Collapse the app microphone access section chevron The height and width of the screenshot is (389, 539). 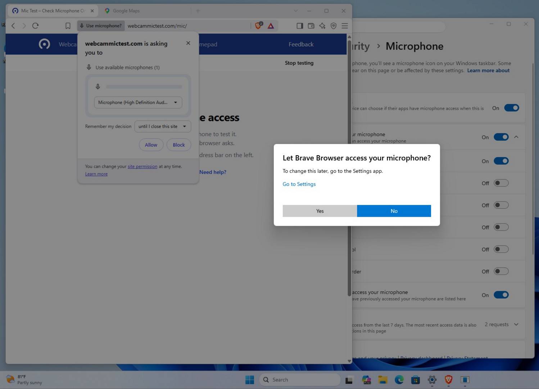tap(516, 137)
